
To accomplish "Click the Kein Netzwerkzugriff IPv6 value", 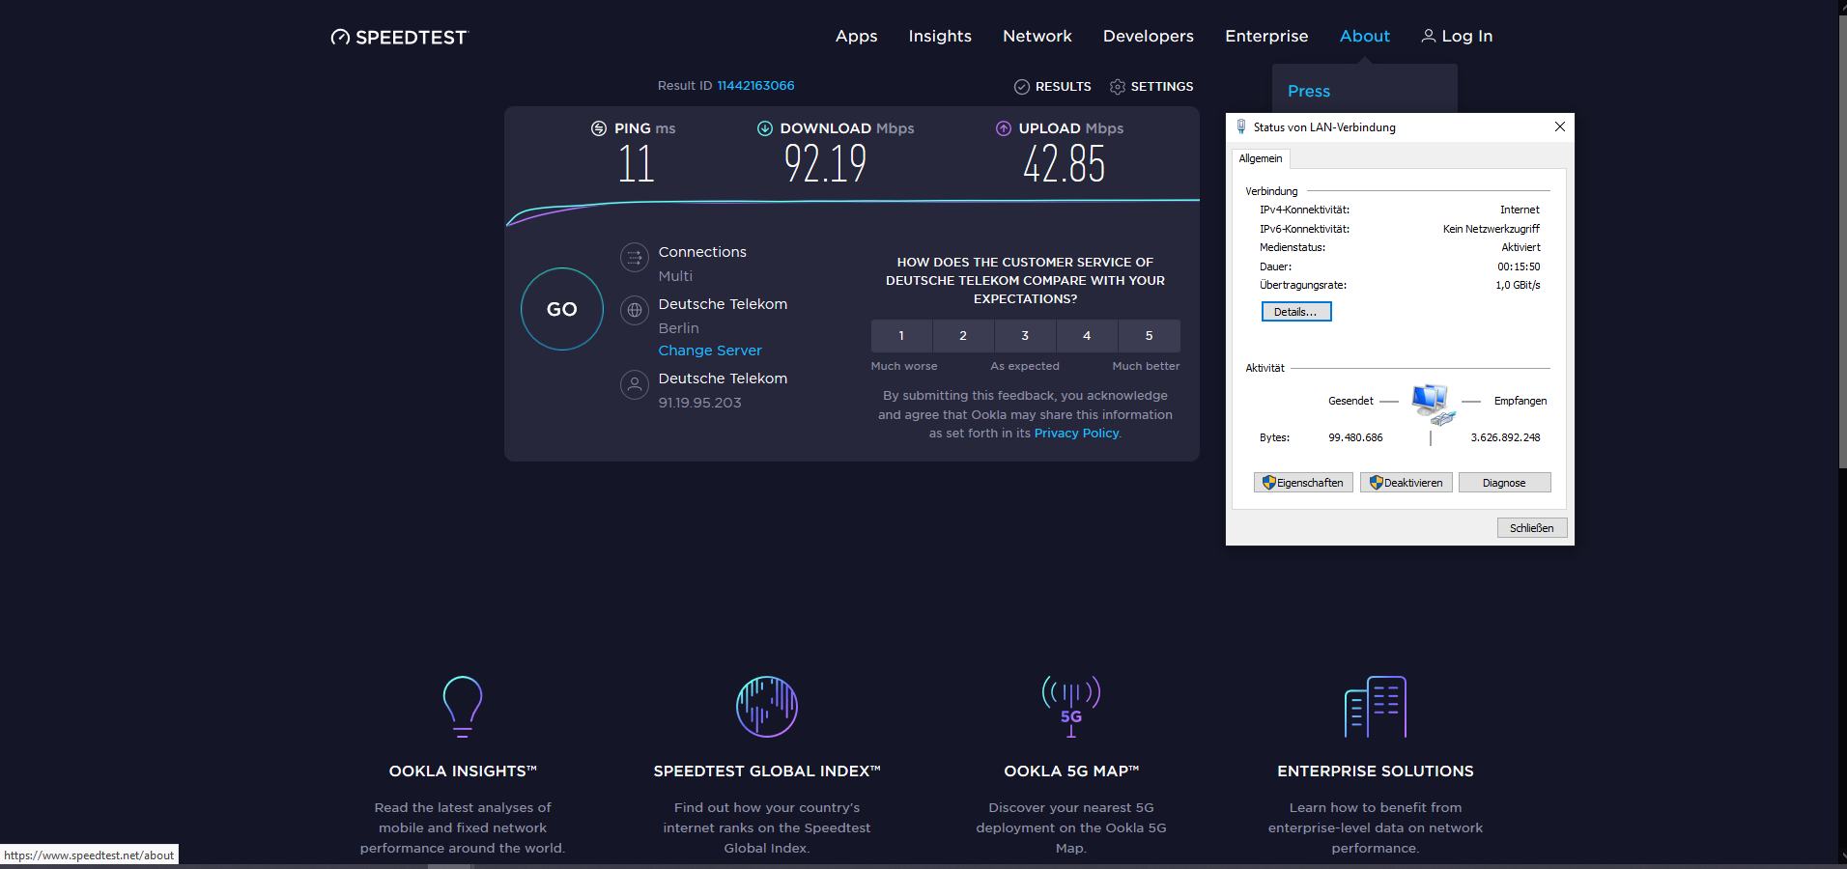I will (1492, 229).
